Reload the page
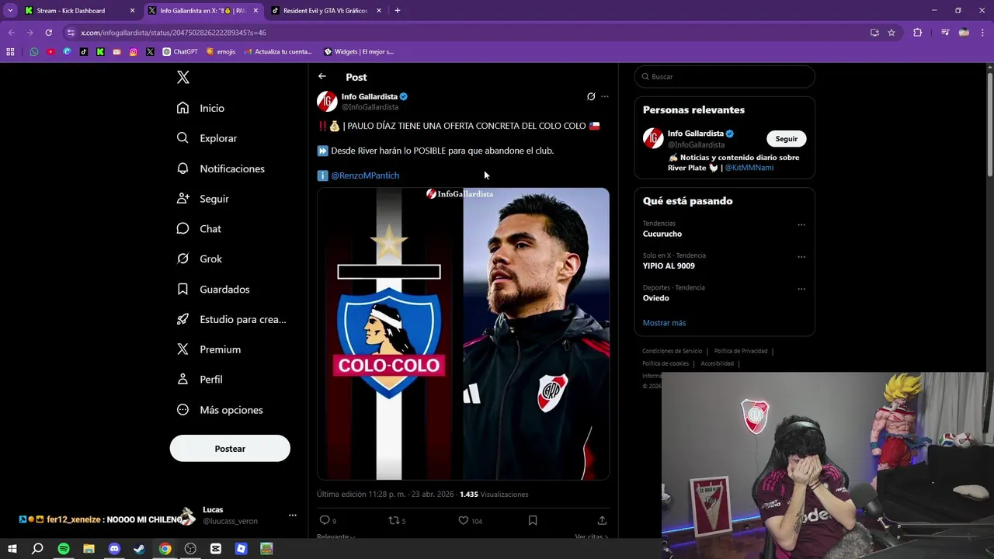 pos(48,33)
